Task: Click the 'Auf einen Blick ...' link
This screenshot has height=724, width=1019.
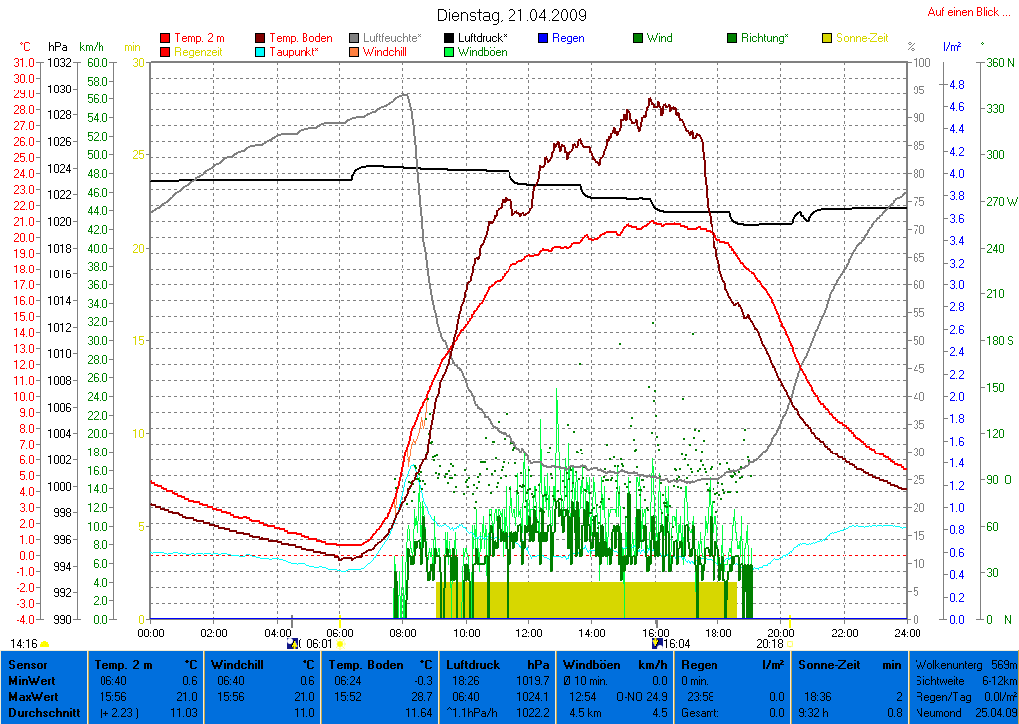Action: [968, 12]
